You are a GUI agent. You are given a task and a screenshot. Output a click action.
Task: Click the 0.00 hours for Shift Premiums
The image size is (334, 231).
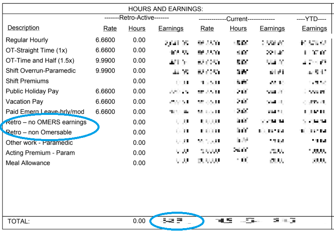point(139,81)
